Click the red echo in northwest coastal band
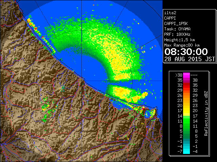This screenshot has height=162, width=217. (36, 28)
